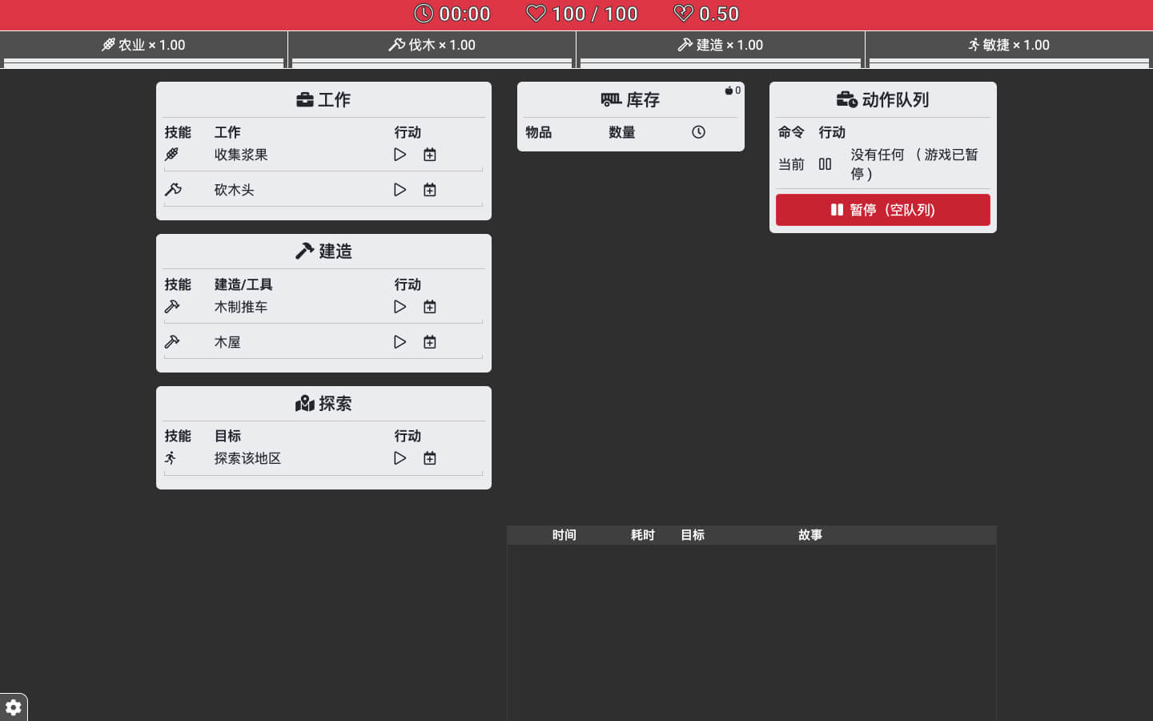Image resolution: width=1153 pixels, height=721 pixels.
Task: Start building 木制推车 now
Action: point(400,307)
